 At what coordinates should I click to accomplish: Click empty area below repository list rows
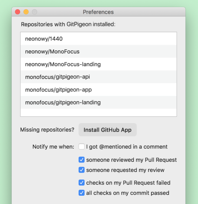(98, 113)
